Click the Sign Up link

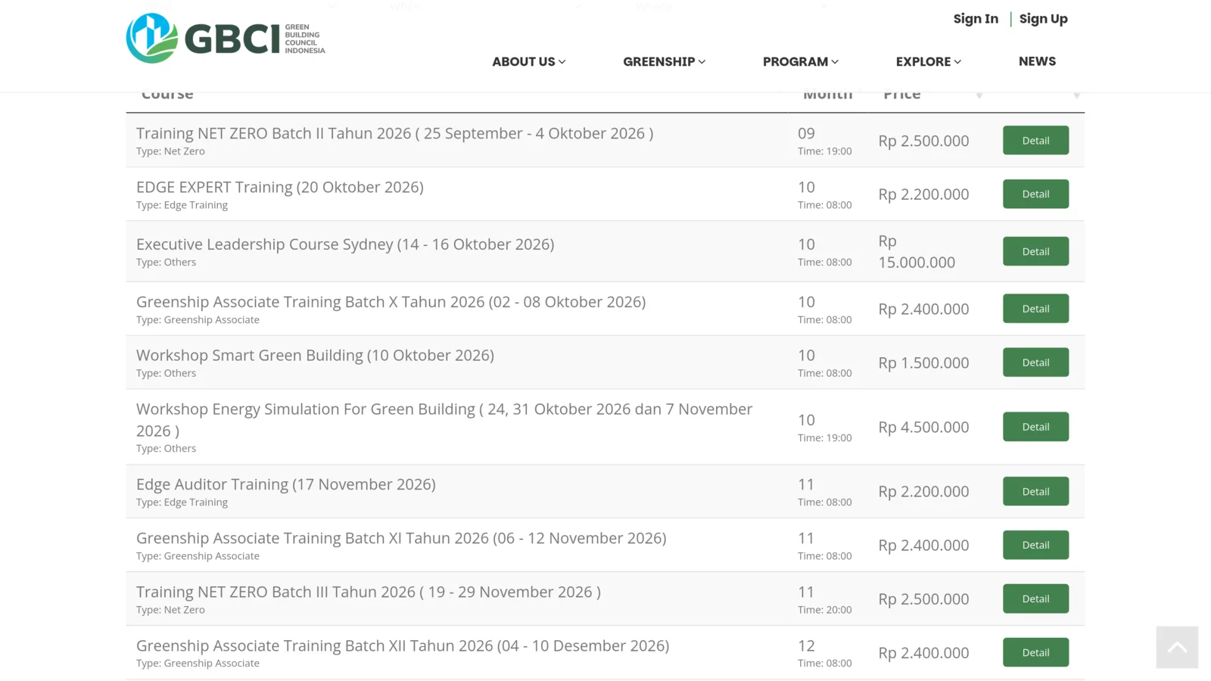pyautogui.click(x=1043, y=19)
